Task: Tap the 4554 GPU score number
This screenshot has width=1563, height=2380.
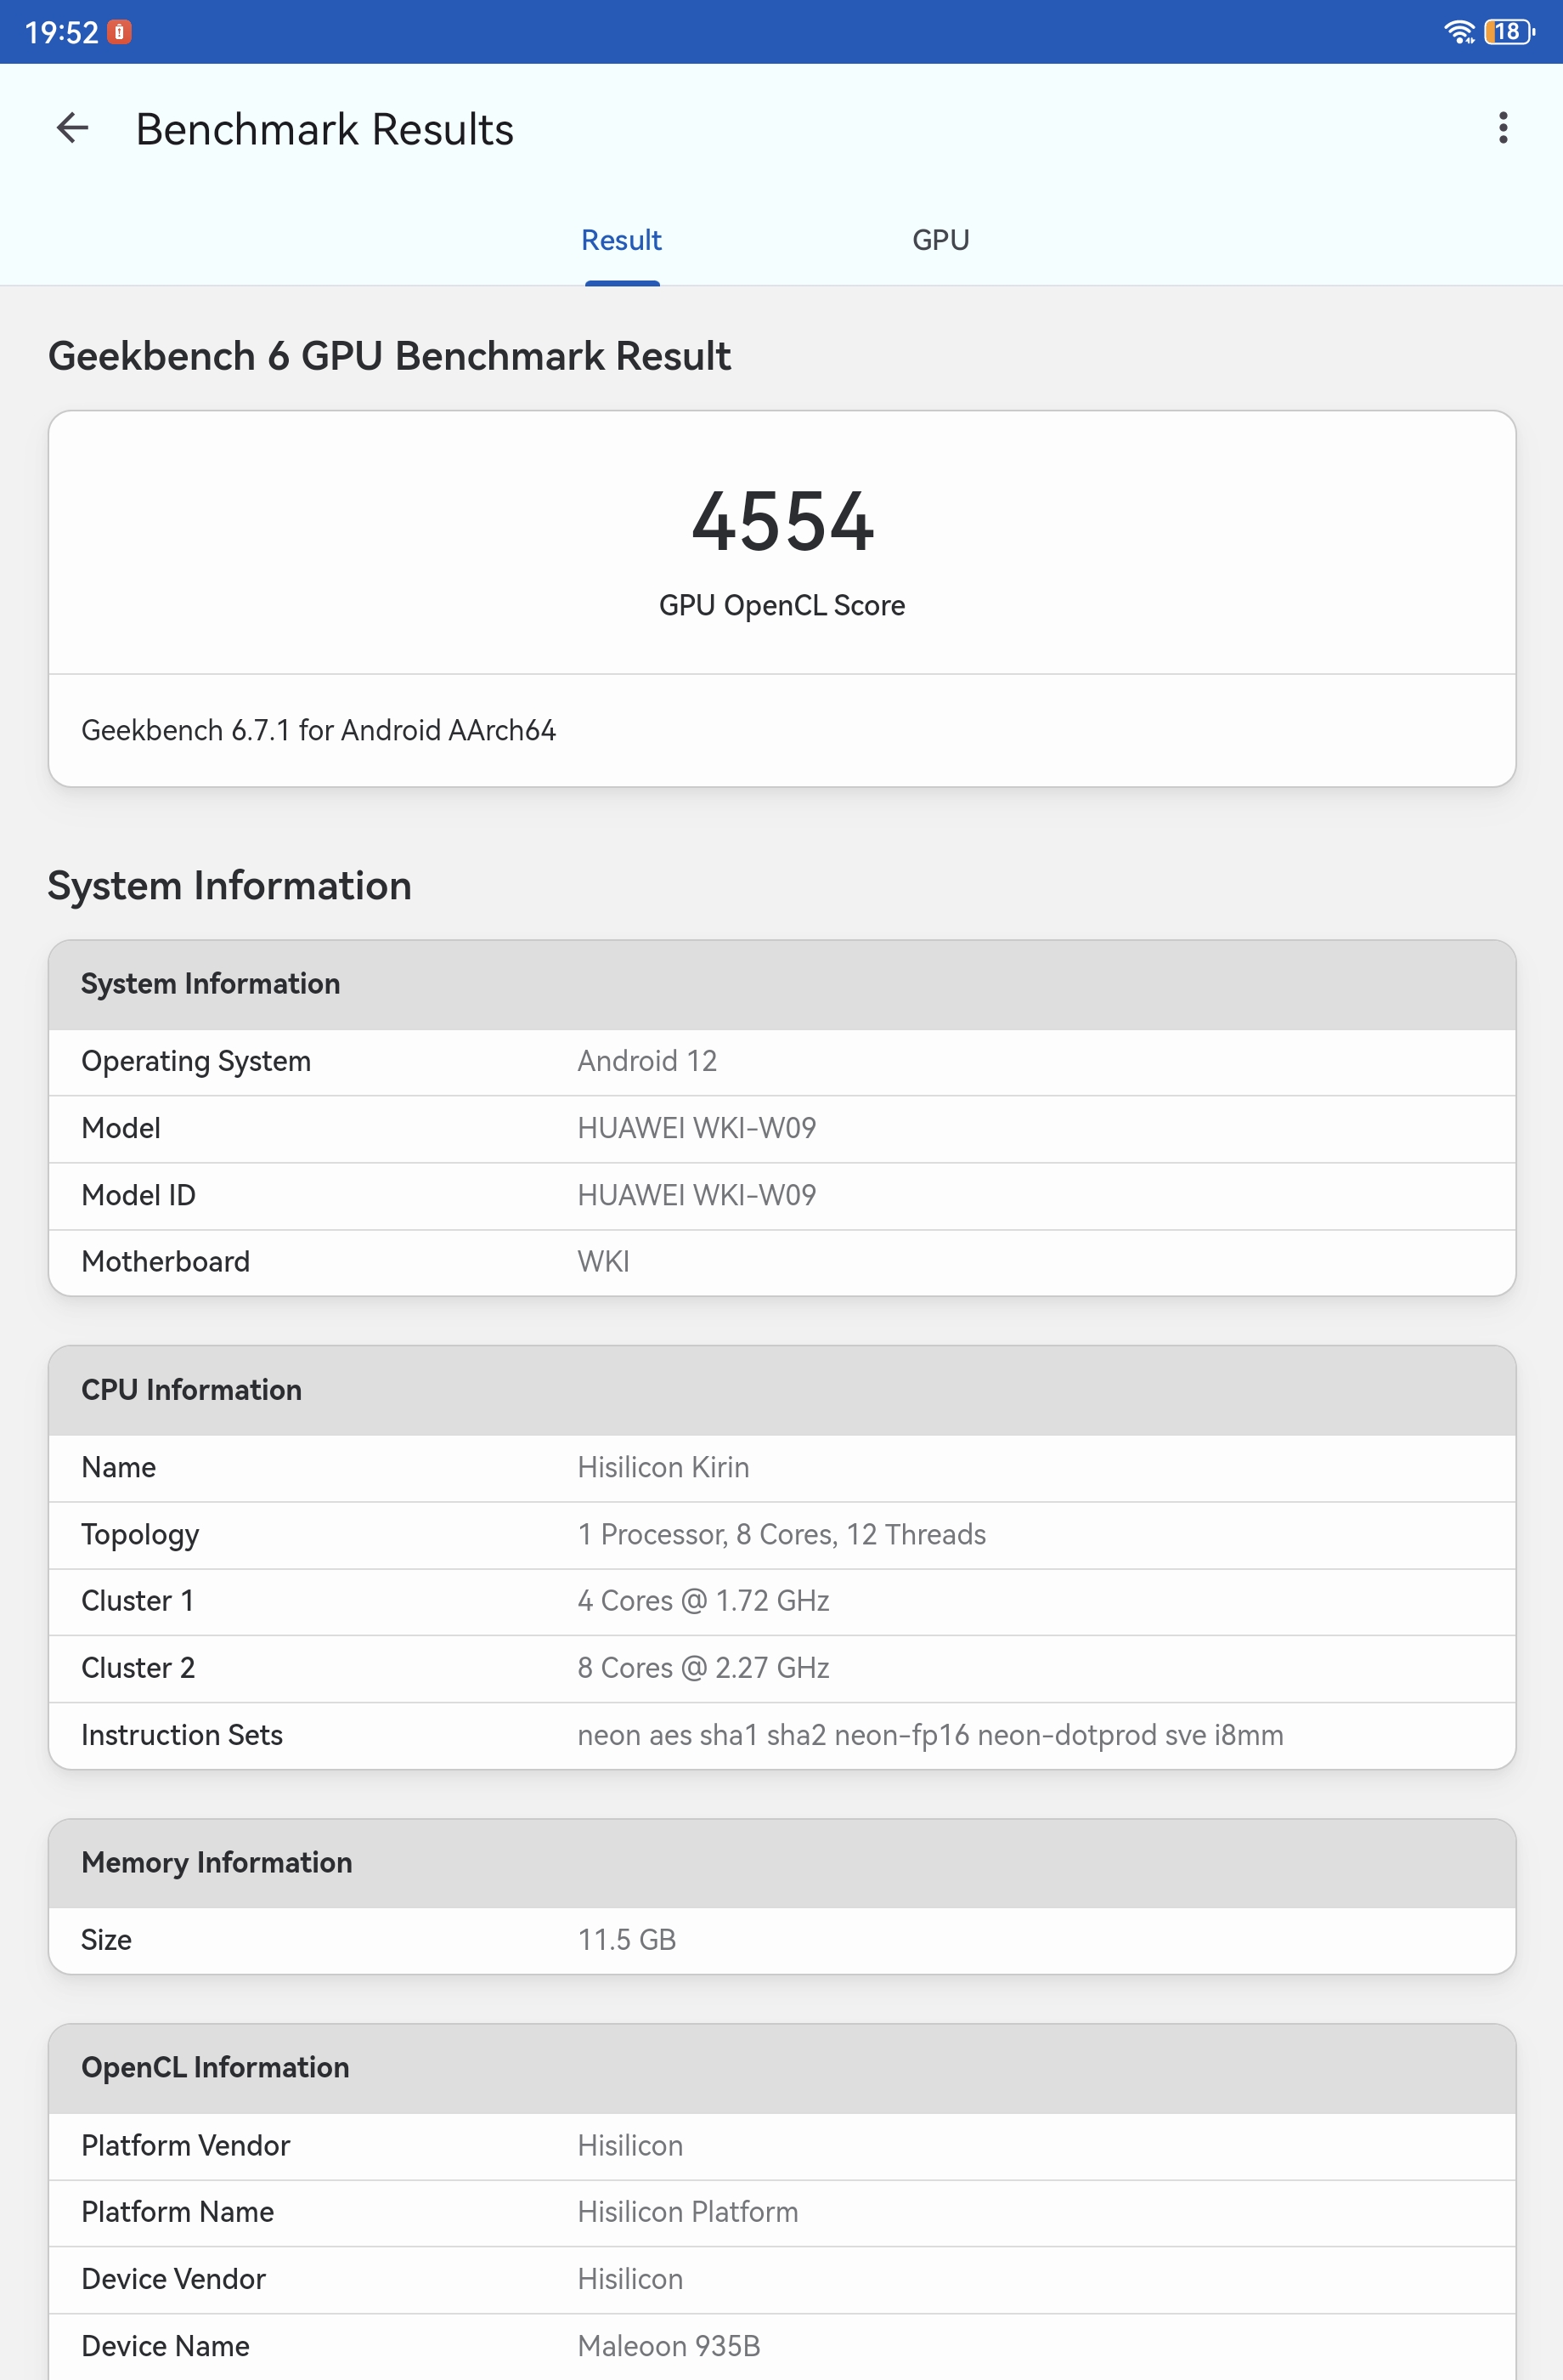Action: point(782,521)
